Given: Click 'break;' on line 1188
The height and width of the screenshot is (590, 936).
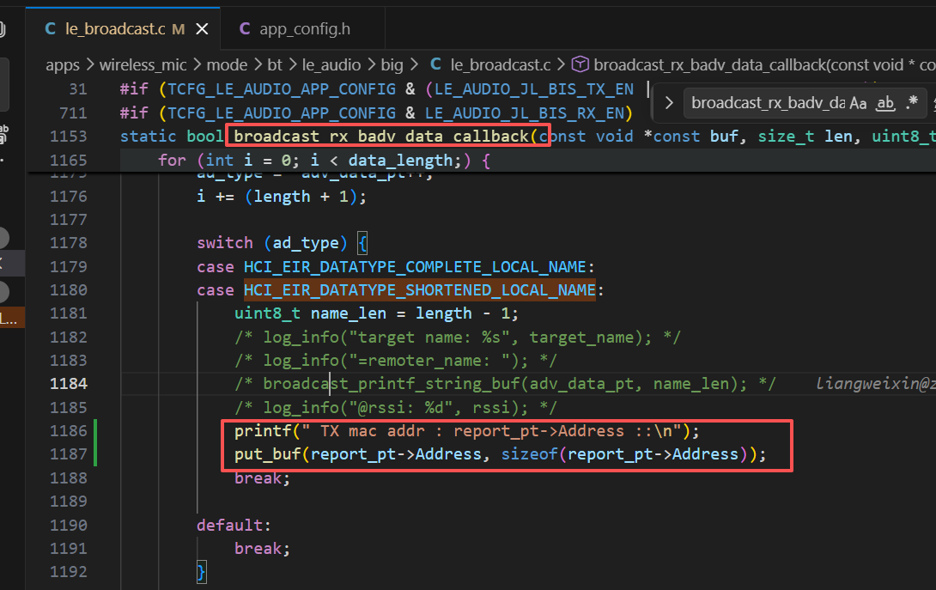Looking at the screenshot, I should [262, 477].
